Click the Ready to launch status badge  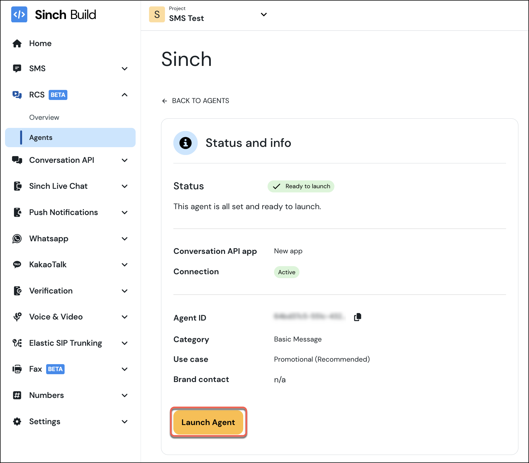(301, 186)
